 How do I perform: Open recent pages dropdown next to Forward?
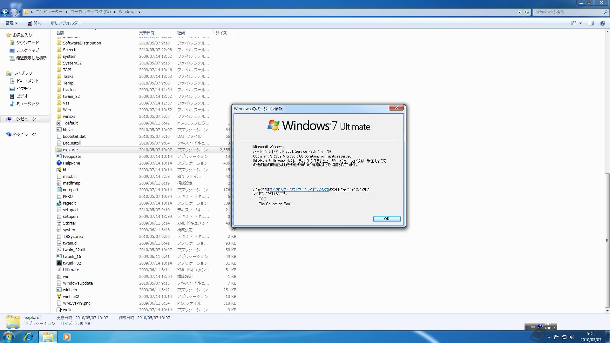pyautogui.click(x=20, y=12)
